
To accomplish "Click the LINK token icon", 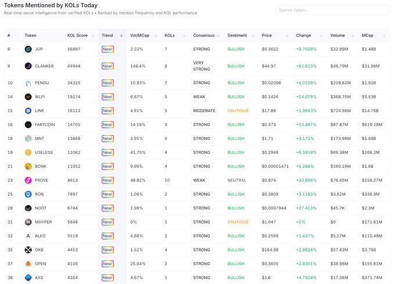I will coord(28,111).
